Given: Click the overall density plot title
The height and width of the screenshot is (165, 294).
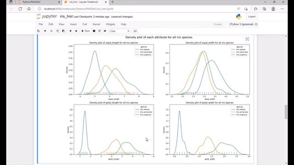Looking at the screenshot, I should point(159,37).
